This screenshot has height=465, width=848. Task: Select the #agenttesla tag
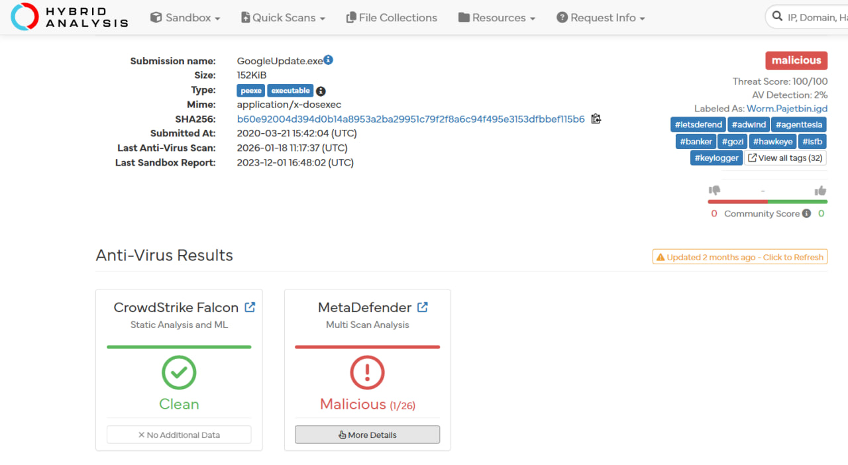(x=798, y=125)
